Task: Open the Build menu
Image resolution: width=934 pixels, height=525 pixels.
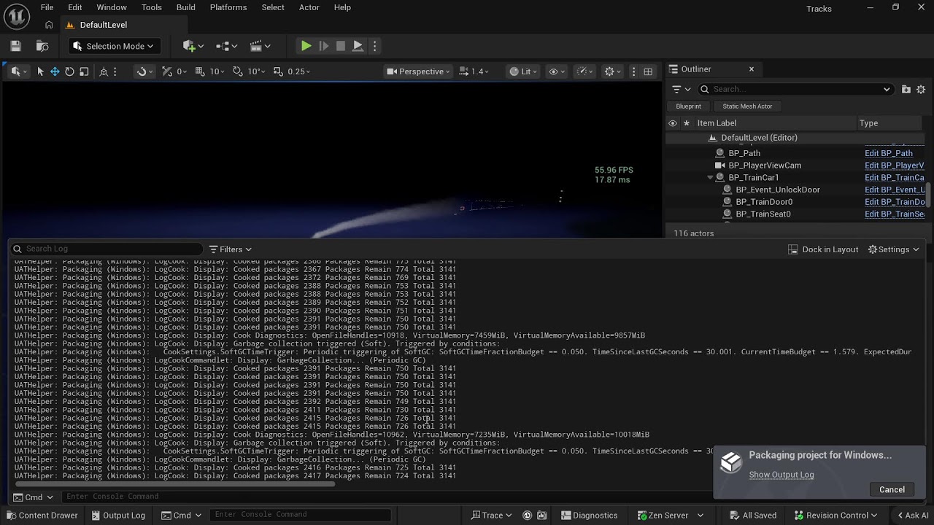Action: pos(186,7)
